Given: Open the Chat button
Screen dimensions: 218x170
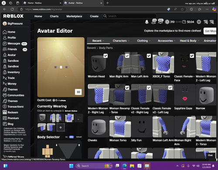Looking at the screenshot, I should point(210,155).
